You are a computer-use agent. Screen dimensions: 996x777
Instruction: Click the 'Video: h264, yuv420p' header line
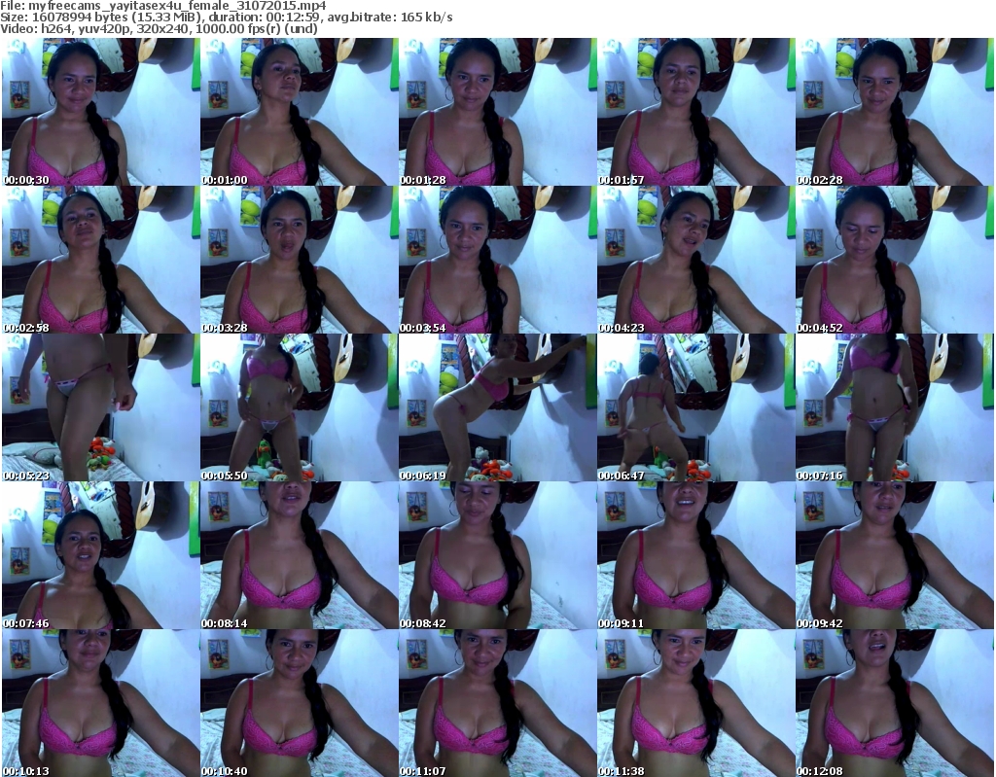coord(159,28)
